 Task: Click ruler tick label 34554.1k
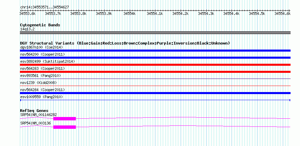(155, 13)
